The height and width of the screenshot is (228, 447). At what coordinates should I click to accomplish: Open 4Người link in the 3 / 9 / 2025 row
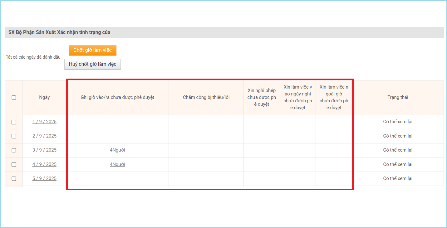[x=117, y=150]
